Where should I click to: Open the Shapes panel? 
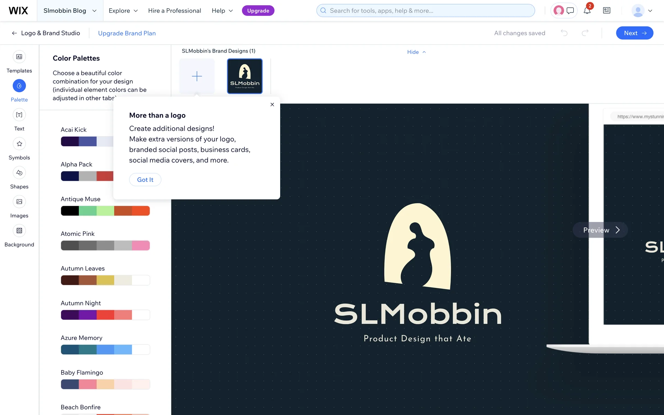pyautogui.click(x=19, y=173)
